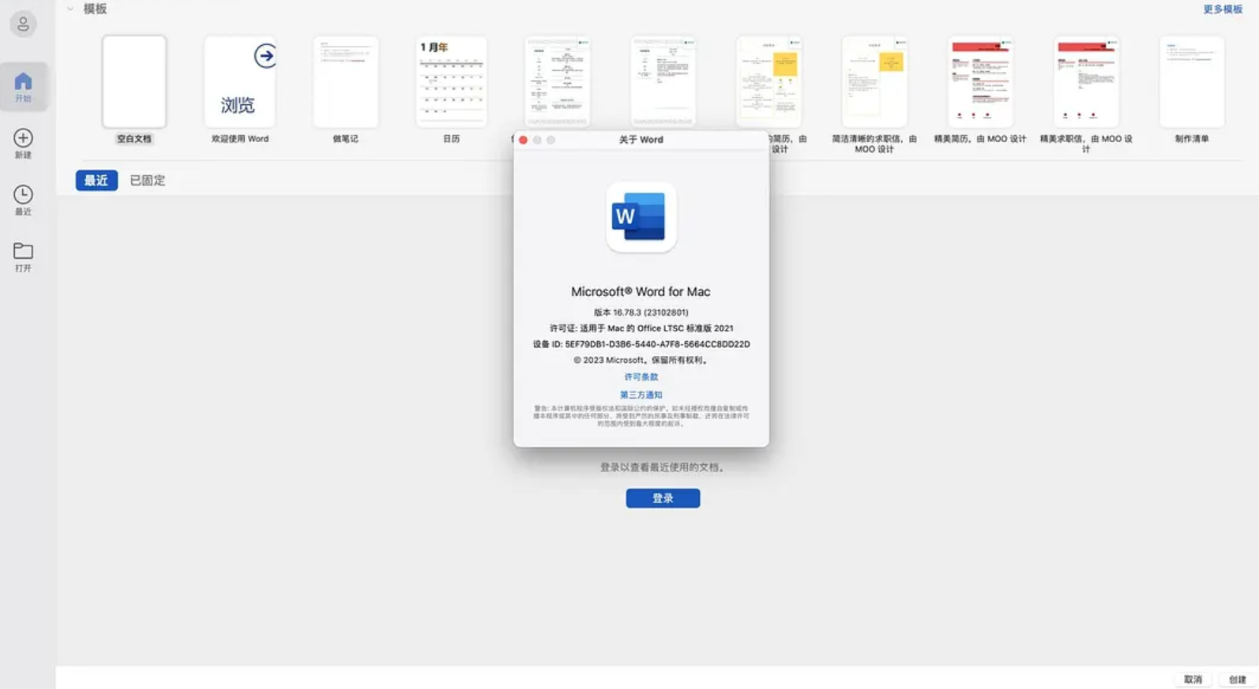This screenshot has height=689, width=1259.
Task: Open the License Terms (许可条款) link
Action: tap(641, 377)
